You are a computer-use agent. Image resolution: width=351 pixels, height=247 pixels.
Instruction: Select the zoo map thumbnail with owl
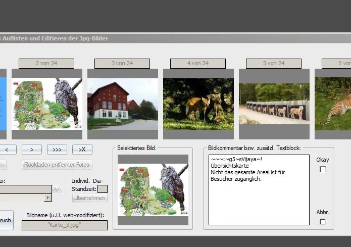point(47,104)
